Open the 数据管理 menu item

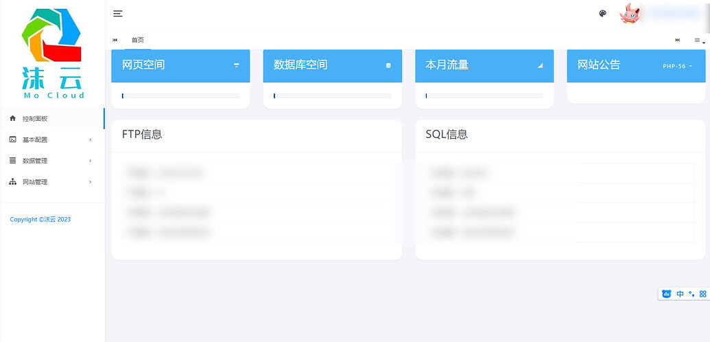click(53, 161)
